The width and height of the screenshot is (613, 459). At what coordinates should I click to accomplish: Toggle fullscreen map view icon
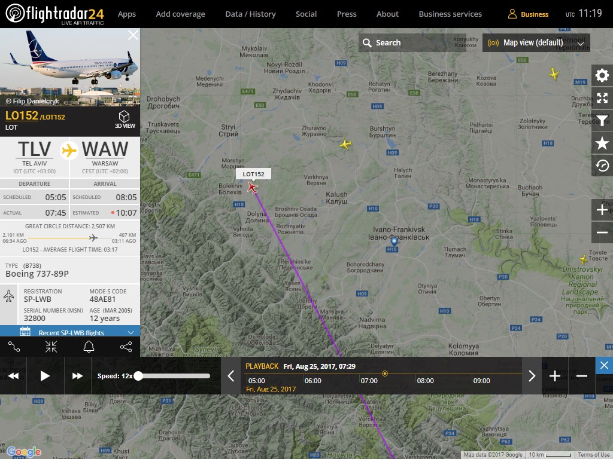602,98
